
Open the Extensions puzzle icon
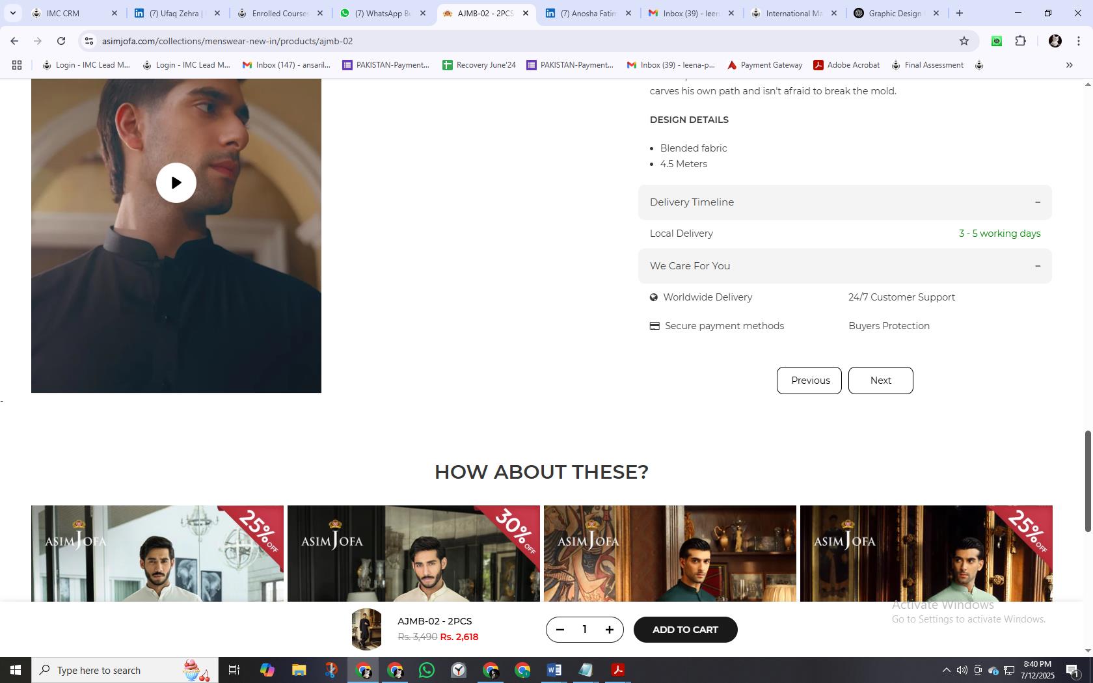click(1021, 41)
